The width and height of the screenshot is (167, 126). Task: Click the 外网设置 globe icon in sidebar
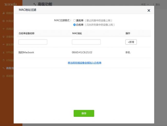coord(4,21)
